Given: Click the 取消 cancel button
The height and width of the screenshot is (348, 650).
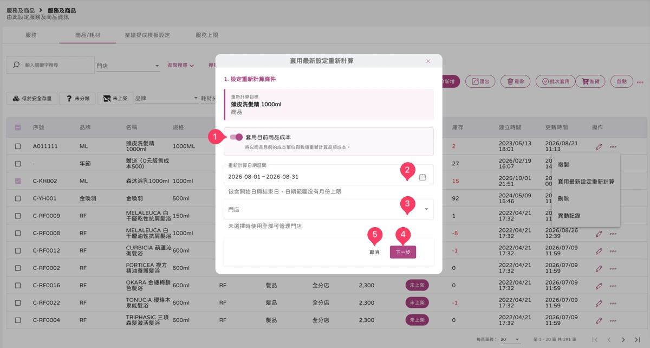Looking at the screenshot, I should pos(374,252).
